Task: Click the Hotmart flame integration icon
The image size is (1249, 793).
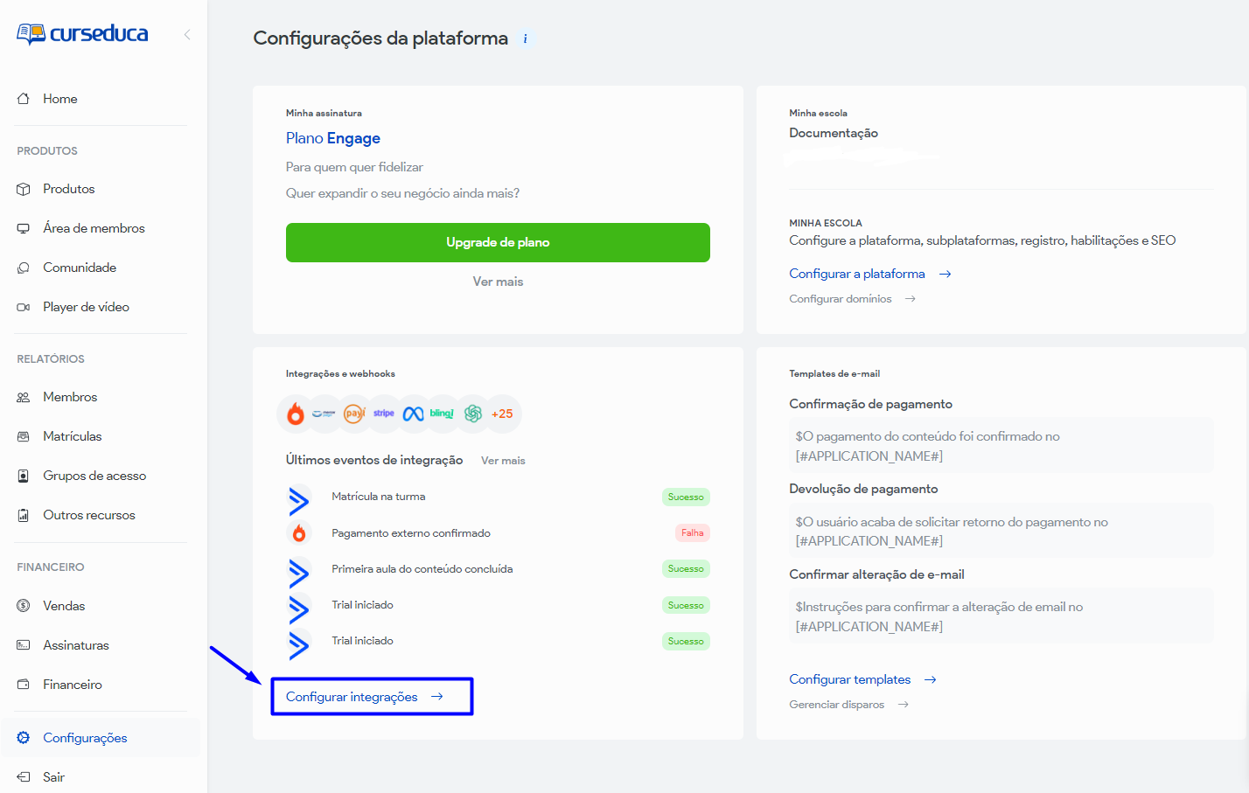Action: tap(296, 414)
